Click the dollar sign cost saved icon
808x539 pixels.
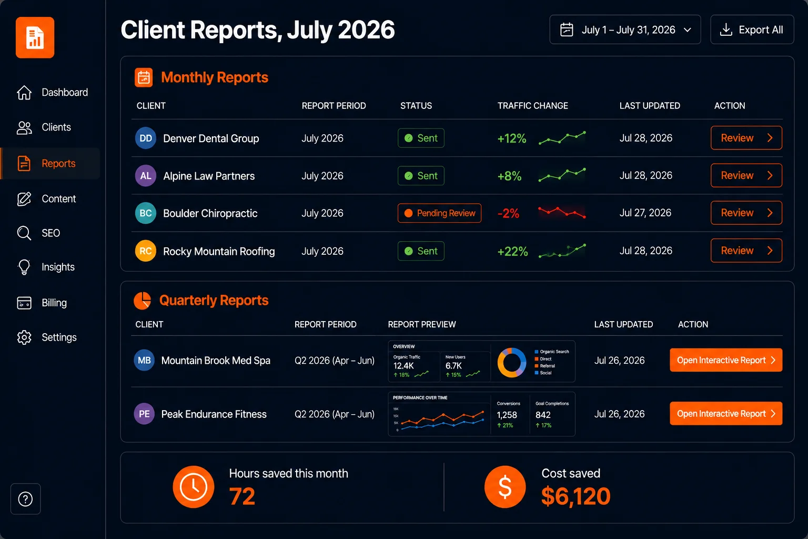coord(505,487)
